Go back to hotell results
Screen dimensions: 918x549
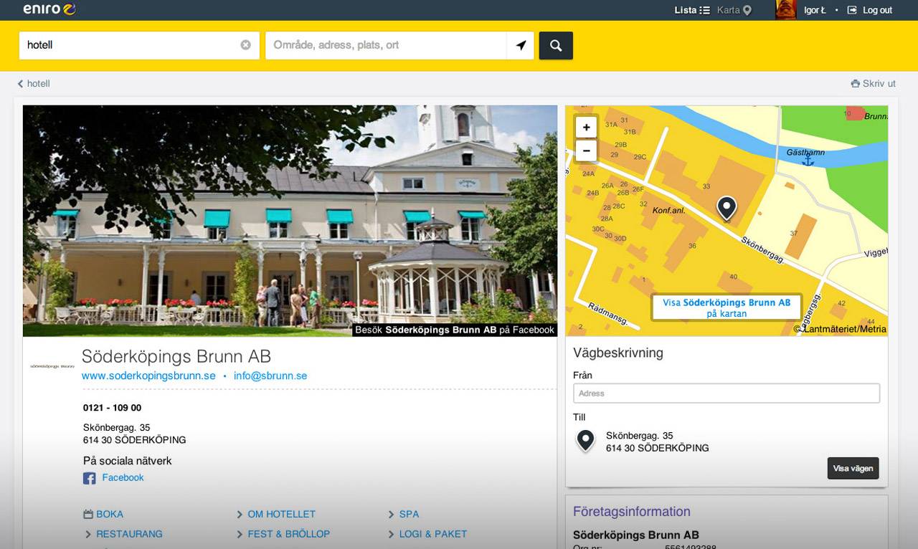pos(34,84)
